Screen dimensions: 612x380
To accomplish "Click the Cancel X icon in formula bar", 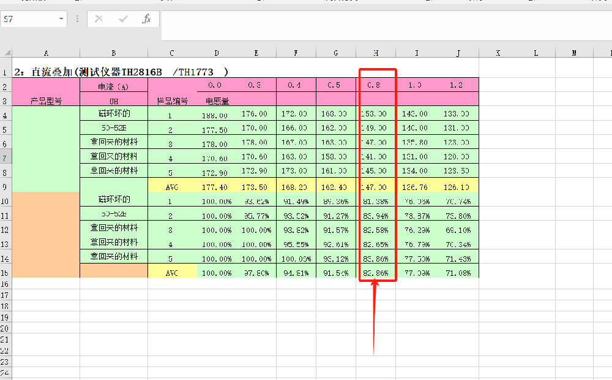I will click(x=99, y=19).
